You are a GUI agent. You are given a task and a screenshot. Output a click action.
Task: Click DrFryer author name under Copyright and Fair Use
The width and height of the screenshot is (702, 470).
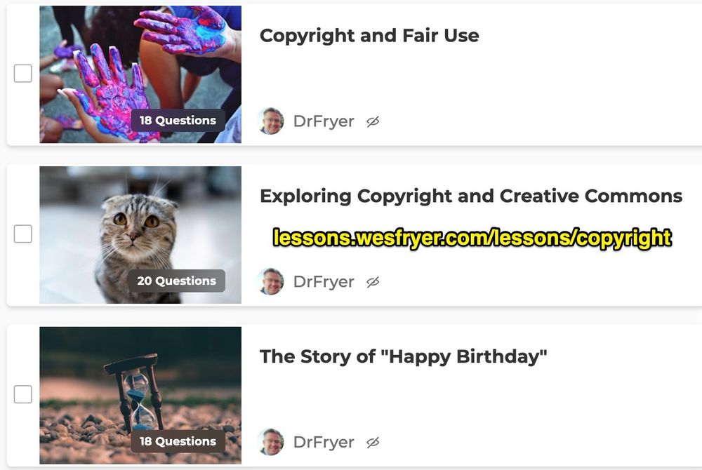[324, 121]
